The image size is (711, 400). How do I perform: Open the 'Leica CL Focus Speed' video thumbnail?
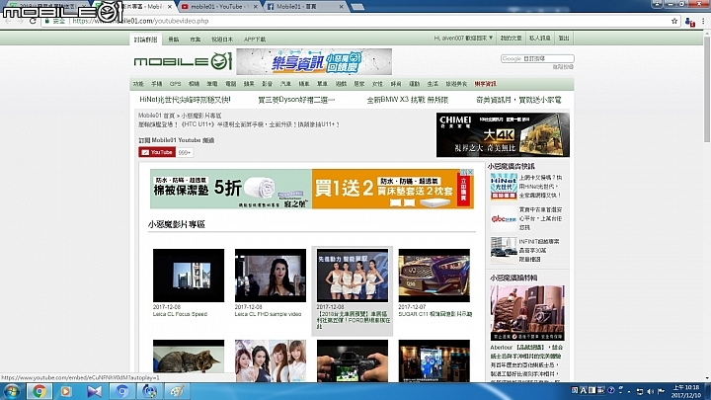[x=189, y=276]
